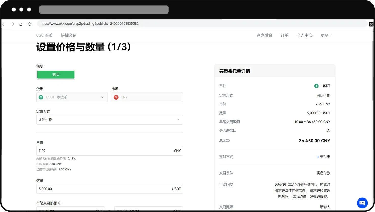The height and width of the screenshot is (212, 375).
Task: Click the 36,450.00 CNY total amount
Action: 314,141
